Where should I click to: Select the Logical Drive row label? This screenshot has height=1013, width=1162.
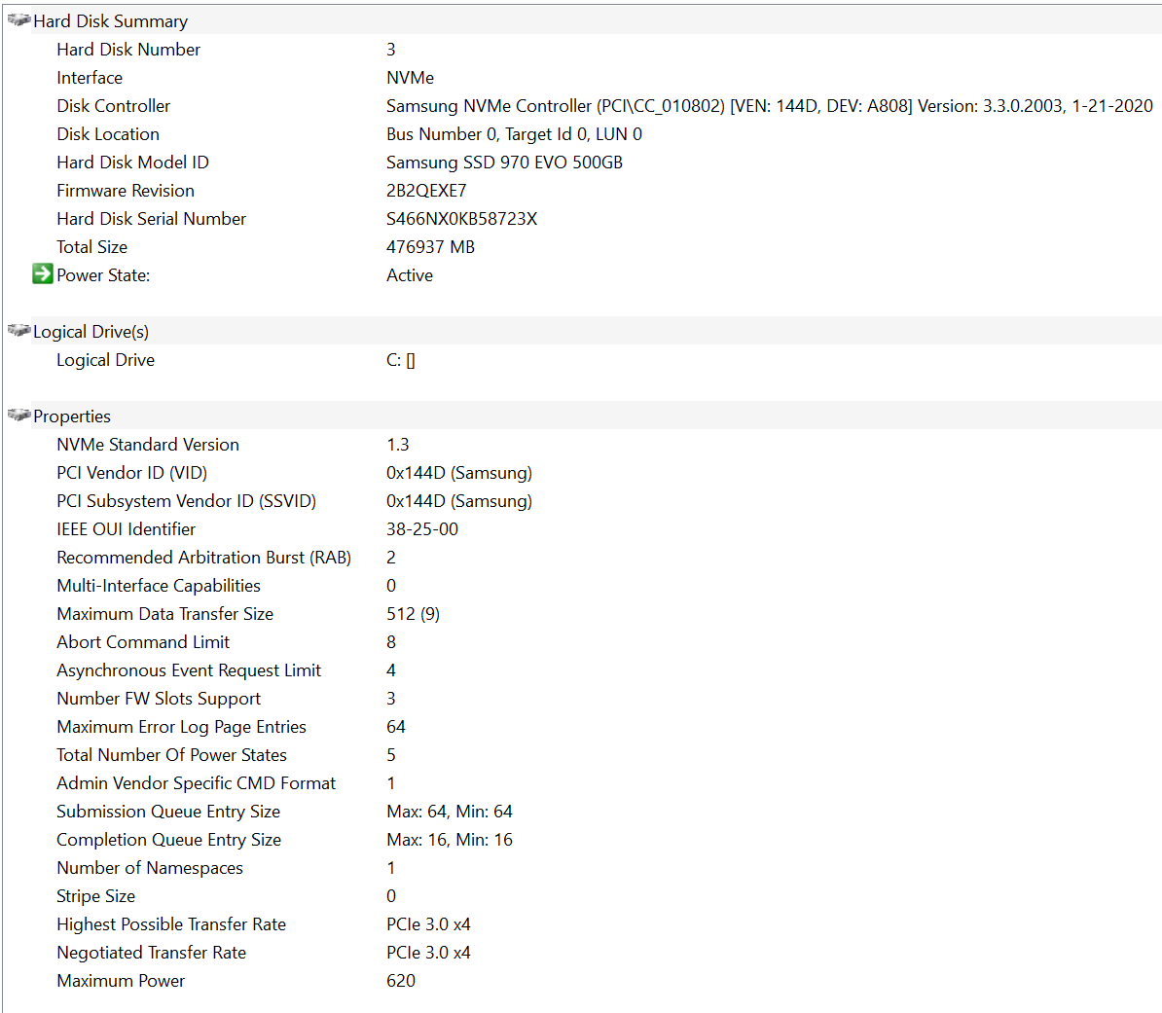click(x=106, y=360)
